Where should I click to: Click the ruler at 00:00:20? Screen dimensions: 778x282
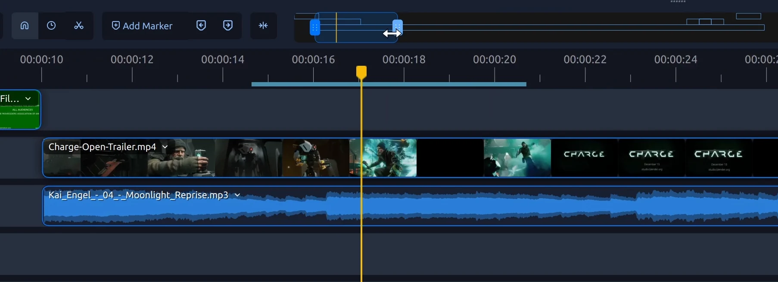click(x=495, y=60)
